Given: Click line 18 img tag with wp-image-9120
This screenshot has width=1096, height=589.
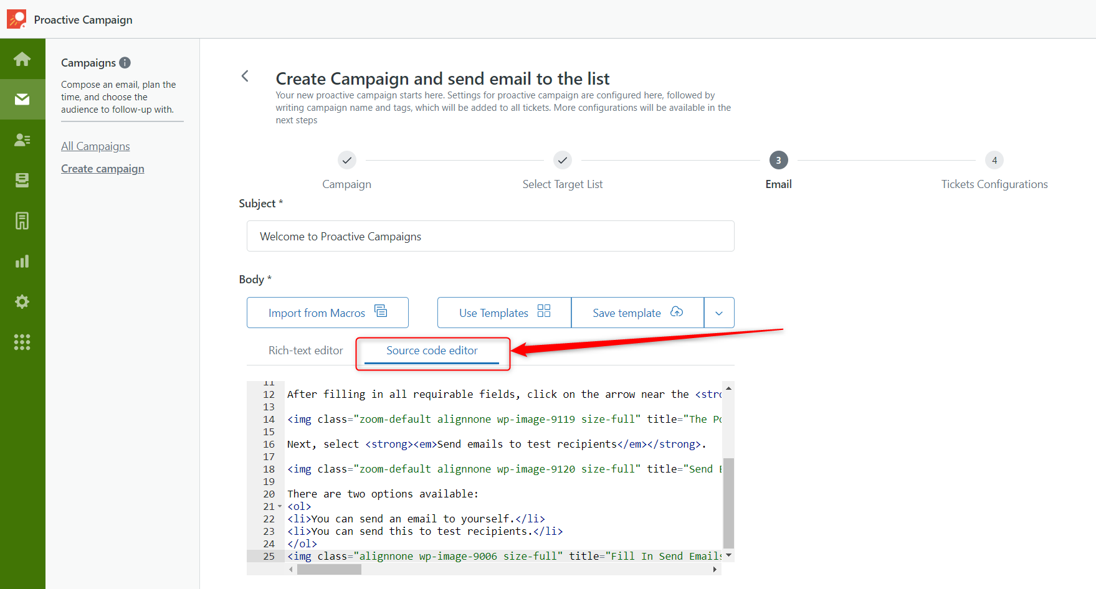Looking at the screenshot, I should click(503, 469).
